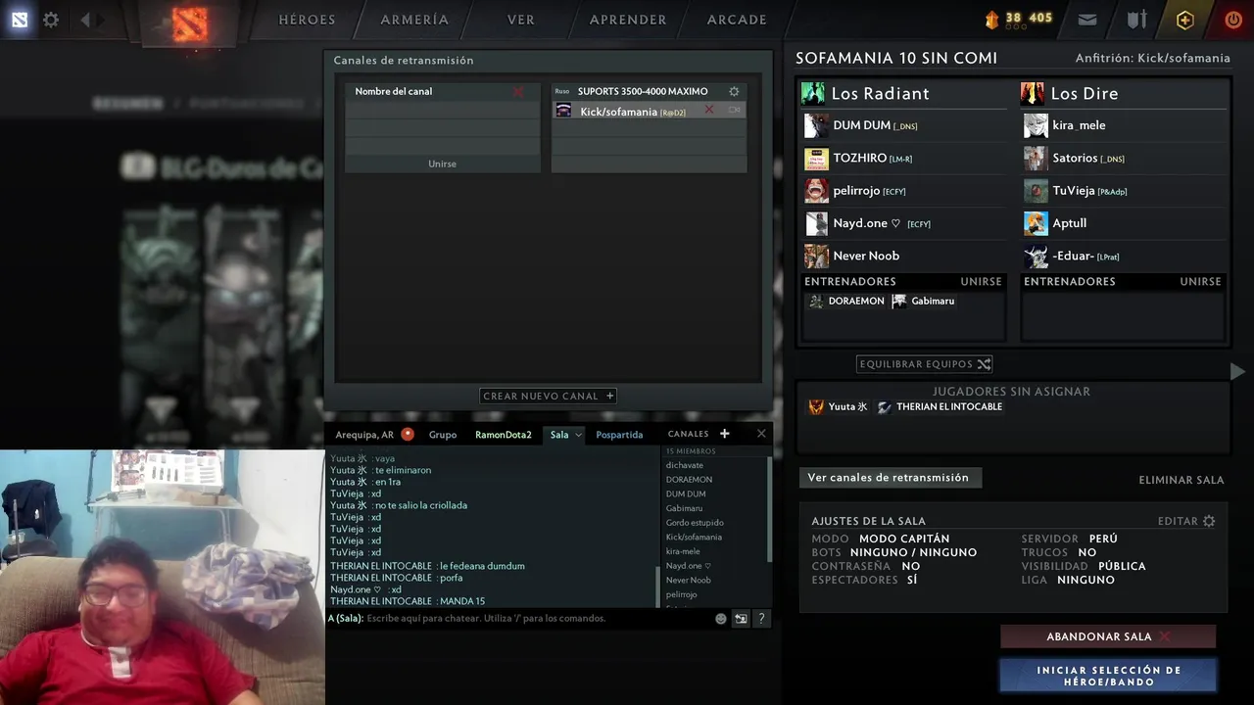Click the members list scrollbar
Screen dimensions: 1254x705
tap(769, 509)
